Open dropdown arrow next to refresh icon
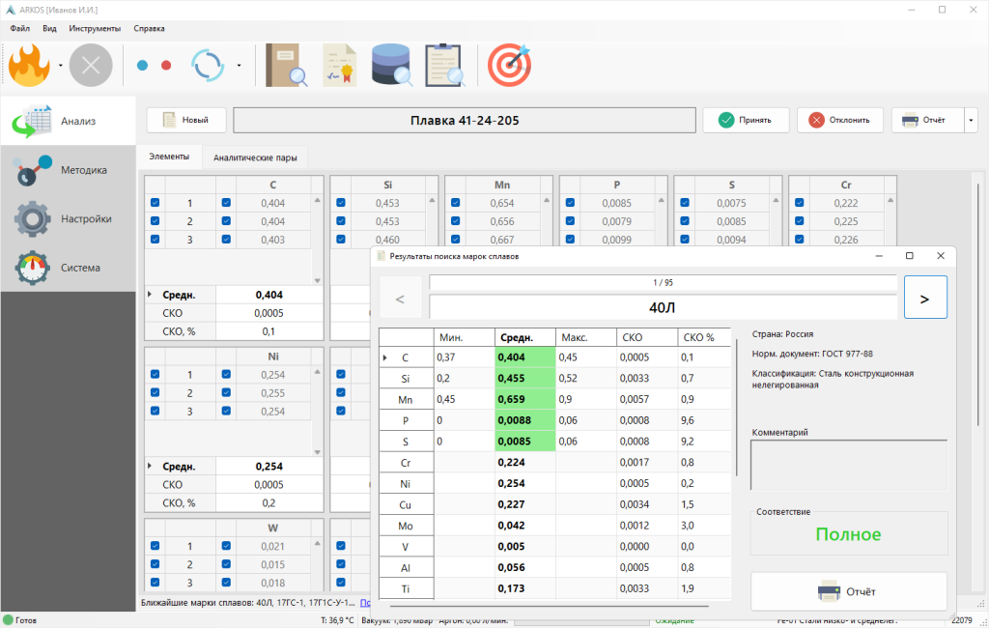989x628 pixels. [x=239, y=67]
